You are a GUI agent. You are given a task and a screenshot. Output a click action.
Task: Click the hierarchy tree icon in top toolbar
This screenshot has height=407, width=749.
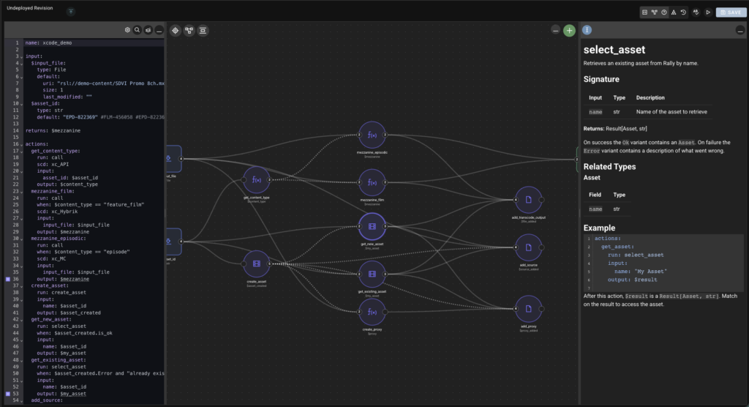click(674, 12)
